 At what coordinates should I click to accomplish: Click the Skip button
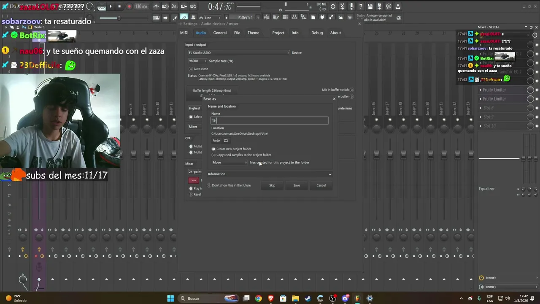pyautogui.click(x=272, y=185)
